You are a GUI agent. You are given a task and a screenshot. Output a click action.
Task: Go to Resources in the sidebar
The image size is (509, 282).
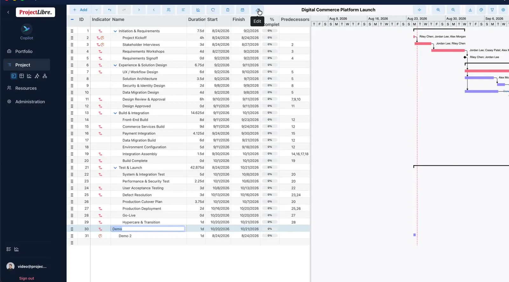(x=26, y=88)
